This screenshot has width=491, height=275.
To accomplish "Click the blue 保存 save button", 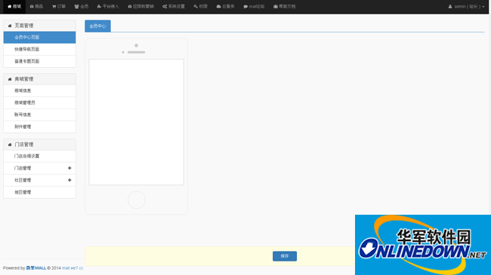I will [285, 256].
